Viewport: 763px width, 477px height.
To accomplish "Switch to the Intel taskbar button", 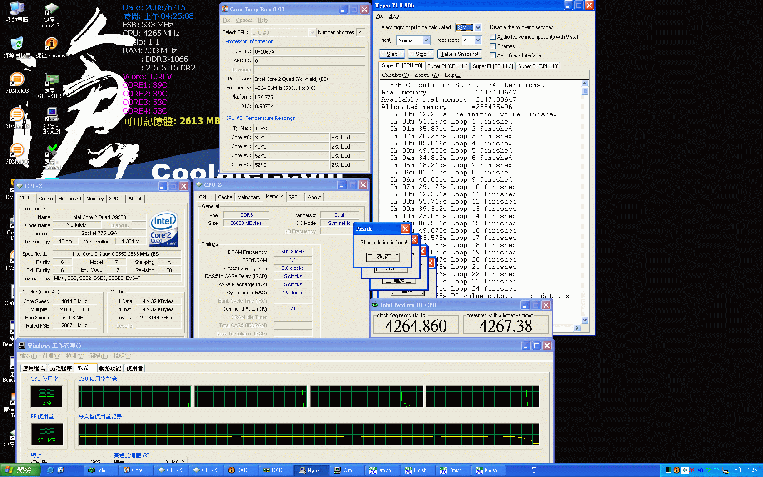I will (100, 470).
